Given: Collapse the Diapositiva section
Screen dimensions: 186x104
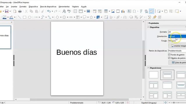Looking at the screenshot, I should [x=148, y=27].
